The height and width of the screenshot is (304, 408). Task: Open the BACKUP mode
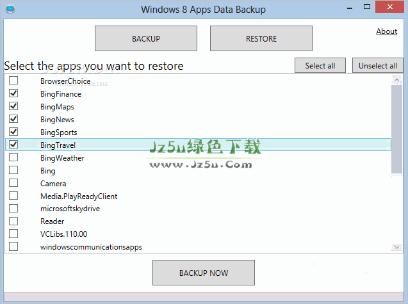click(146, 38)
